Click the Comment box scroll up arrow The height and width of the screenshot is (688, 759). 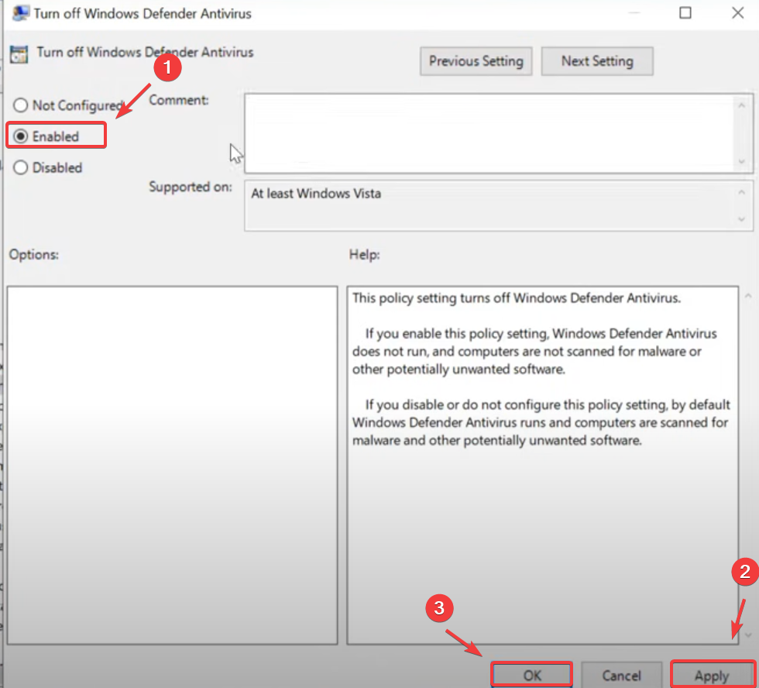click(742, 105)
